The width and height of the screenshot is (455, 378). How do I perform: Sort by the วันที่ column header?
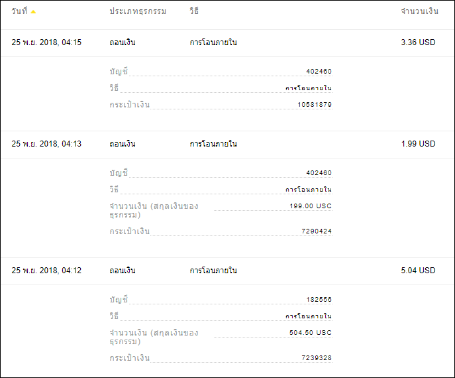tap(19, 11)
